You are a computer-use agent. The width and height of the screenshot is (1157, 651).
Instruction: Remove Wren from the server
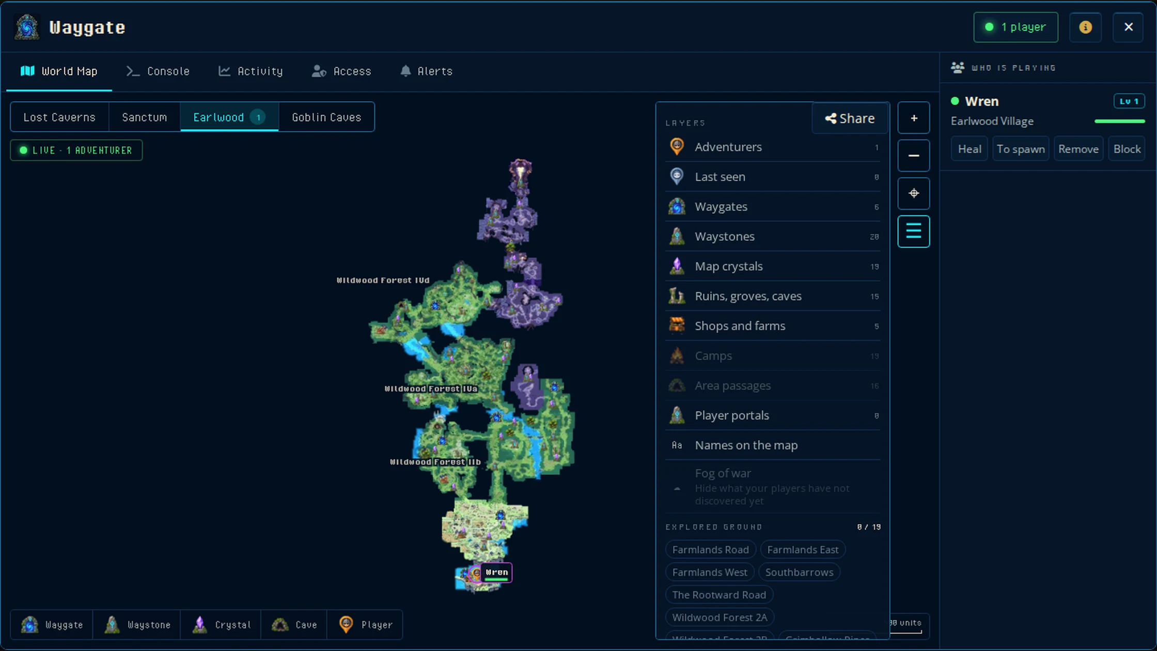tap(1078, 149)
